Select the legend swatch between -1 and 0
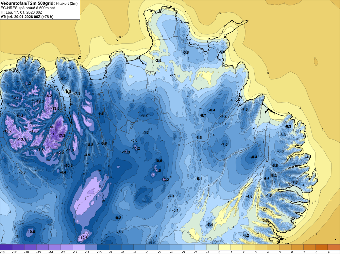 pos(213,247)
